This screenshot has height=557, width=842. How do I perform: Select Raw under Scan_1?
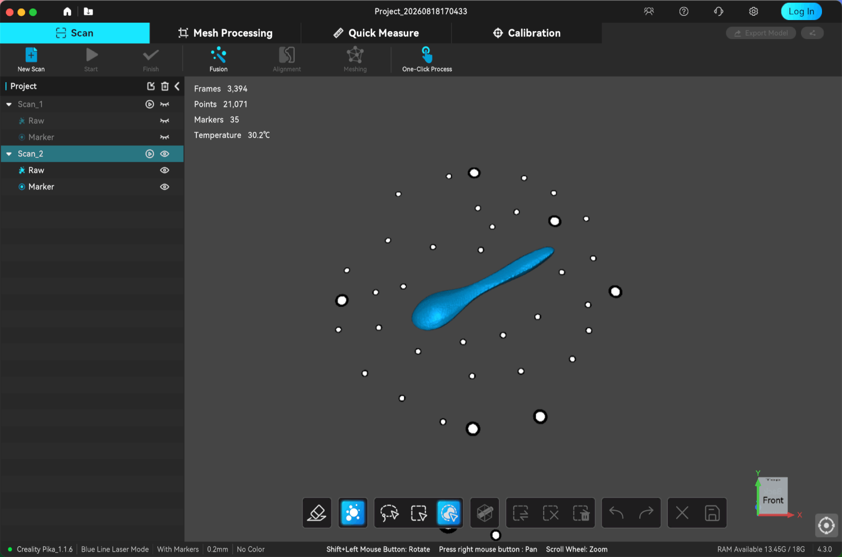coord(92,121)
